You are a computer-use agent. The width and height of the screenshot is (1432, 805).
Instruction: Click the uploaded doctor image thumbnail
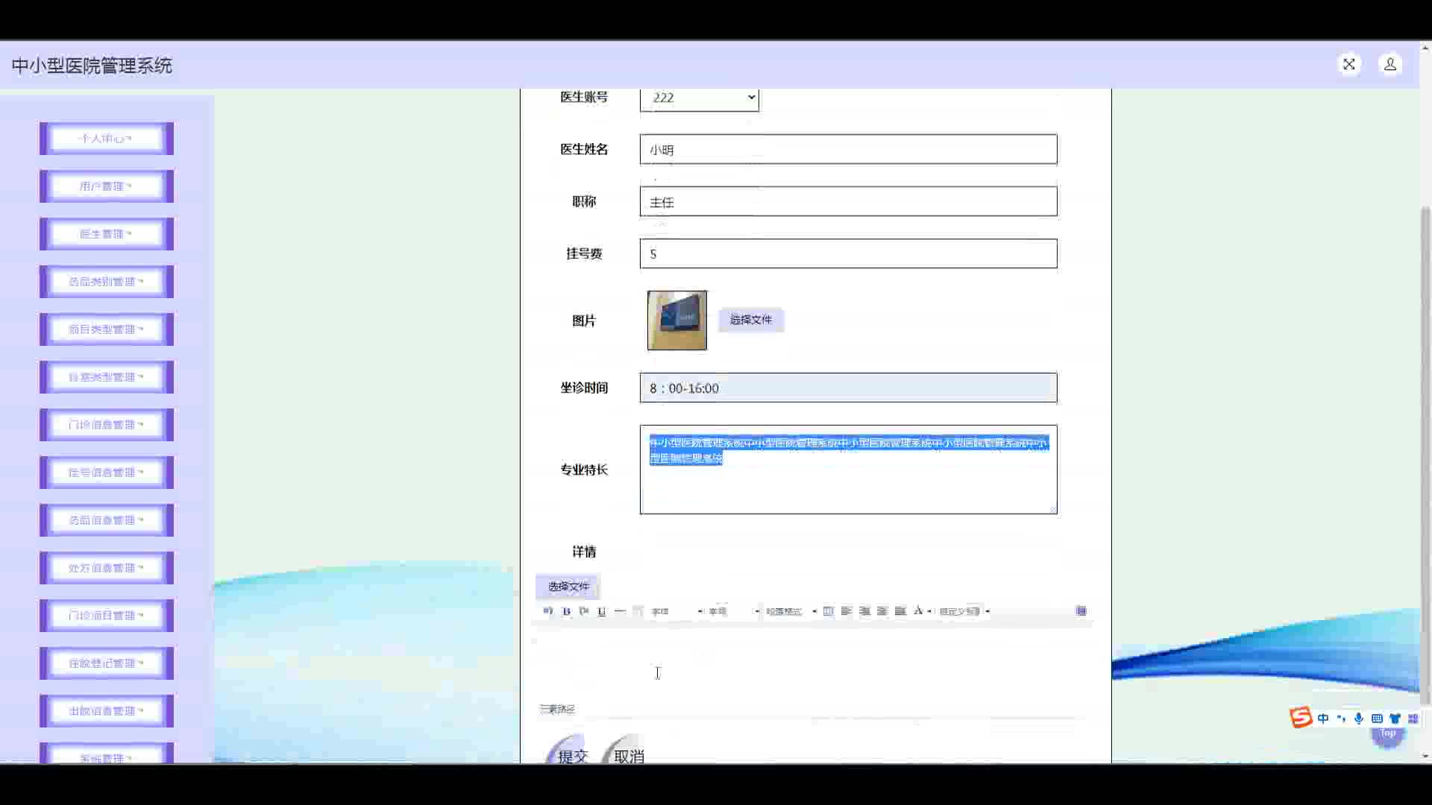pos(676,321)
